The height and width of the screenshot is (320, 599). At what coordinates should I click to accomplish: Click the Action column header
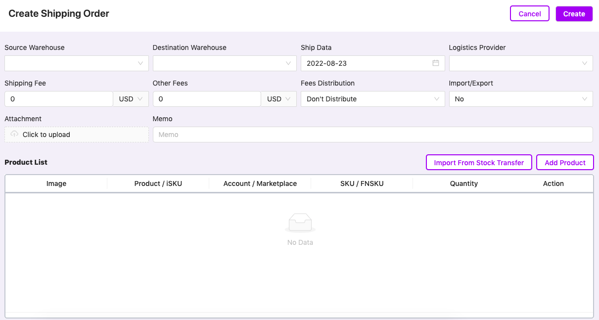click(x=553, y=183)
